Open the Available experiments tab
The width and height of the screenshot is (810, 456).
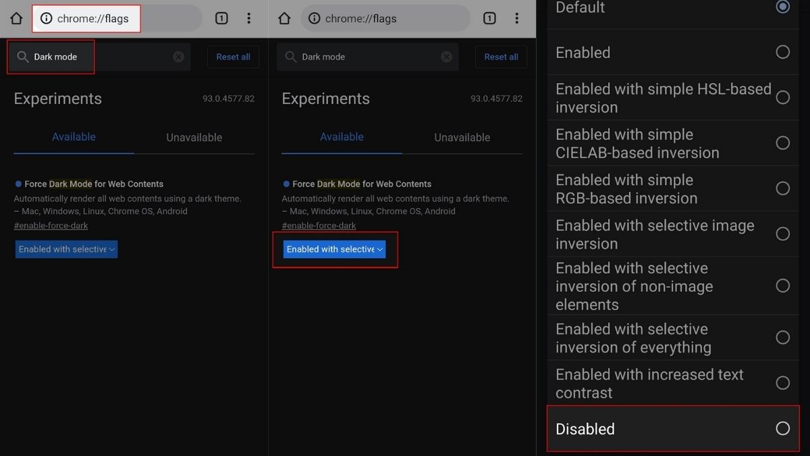tap(73, 137)
